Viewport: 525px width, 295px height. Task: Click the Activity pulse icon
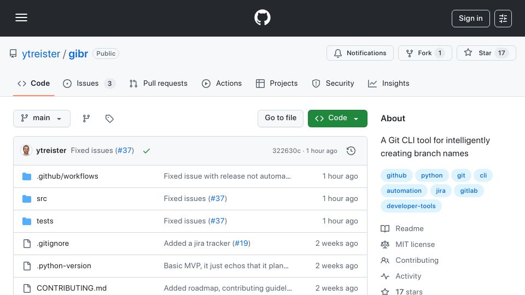pyautogui.click(x=385, y=276)
